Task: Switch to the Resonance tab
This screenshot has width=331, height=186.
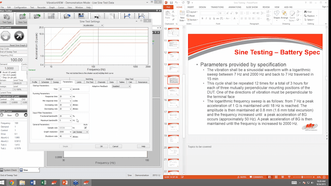Action: click(143, 82)
